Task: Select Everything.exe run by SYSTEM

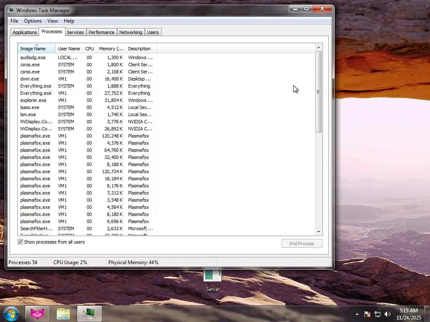Action: [87, 86]
